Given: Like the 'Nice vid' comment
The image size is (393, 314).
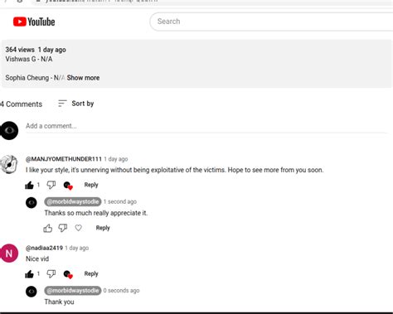Looking at the screenshot, I should point(29,274).
